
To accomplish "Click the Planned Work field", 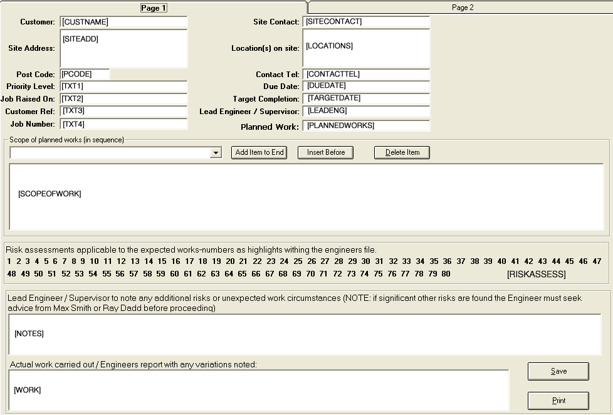I will click(366, 125).
